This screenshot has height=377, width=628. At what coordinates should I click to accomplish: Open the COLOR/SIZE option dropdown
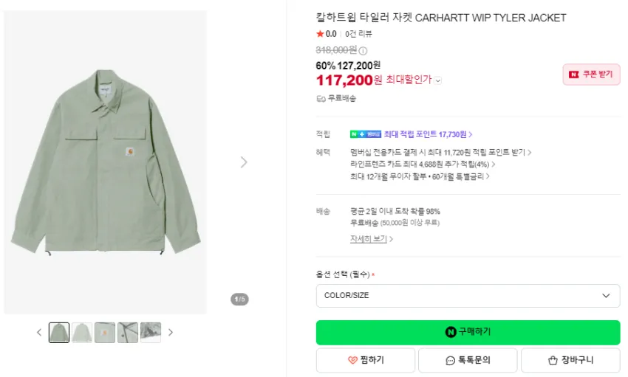coord(468,295)
